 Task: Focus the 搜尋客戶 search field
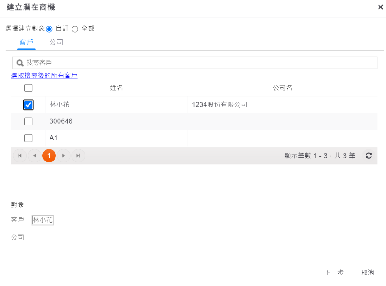coord(198,63)
